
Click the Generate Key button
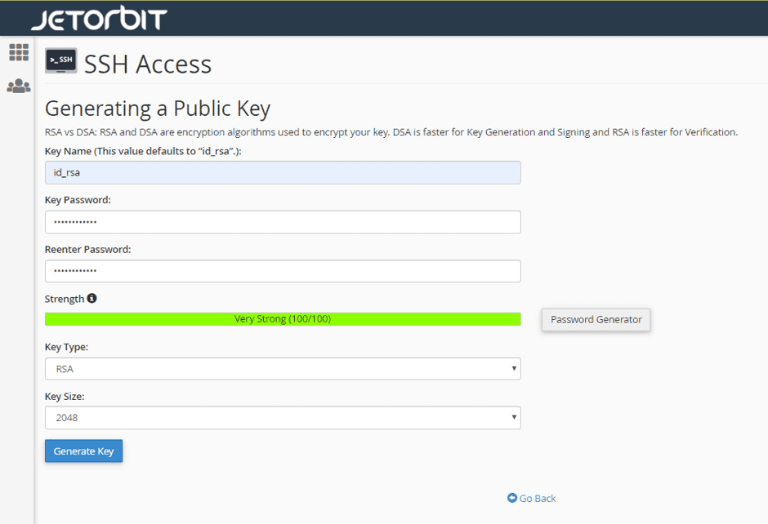(x=84, y=451)
